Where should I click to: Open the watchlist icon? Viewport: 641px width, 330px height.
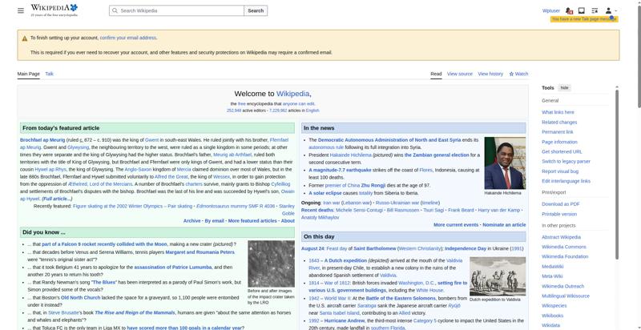[x=595, y=10]
